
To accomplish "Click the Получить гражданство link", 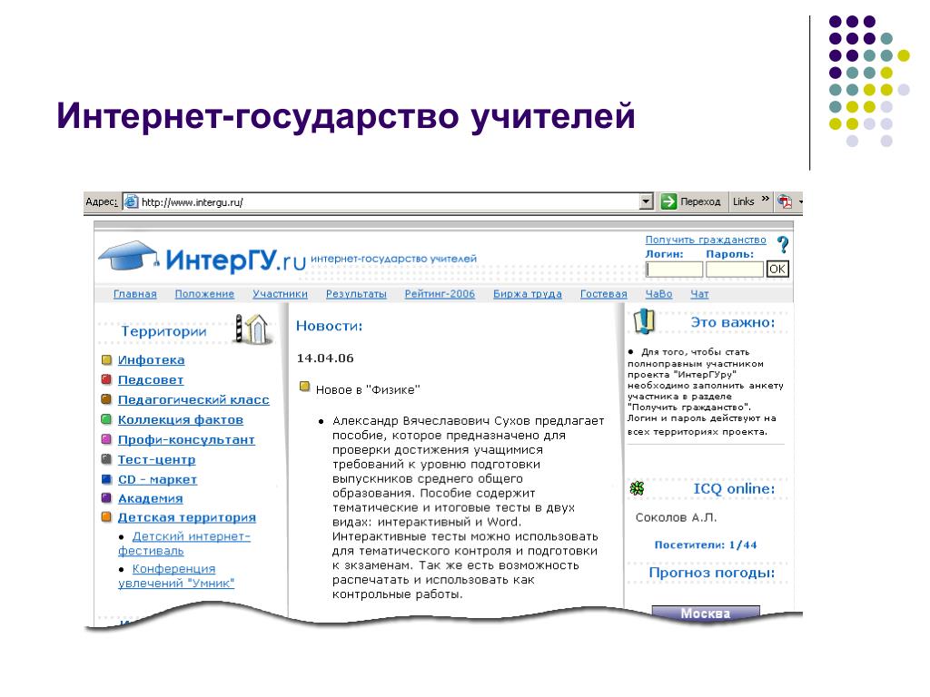I will point(706,240).
